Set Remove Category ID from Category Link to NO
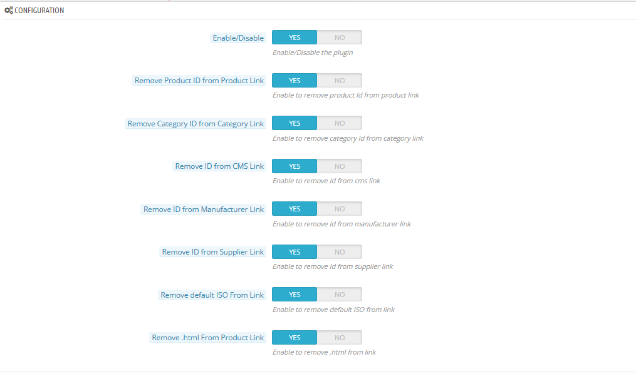The image size is (636, 374). [x=340, y=123]
